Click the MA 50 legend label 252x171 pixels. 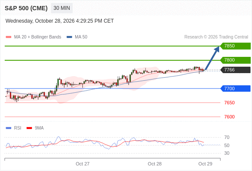click(x=81, y=37)
